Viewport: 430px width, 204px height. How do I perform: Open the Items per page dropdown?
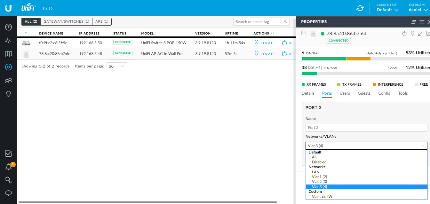[117, 66]
